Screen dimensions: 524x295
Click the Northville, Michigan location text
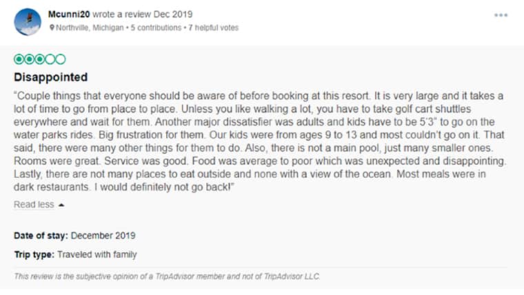point(90,28)
